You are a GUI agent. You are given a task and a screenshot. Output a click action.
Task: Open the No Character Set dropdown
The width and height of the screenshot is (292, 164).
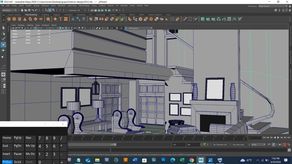(x=221, y=145)
